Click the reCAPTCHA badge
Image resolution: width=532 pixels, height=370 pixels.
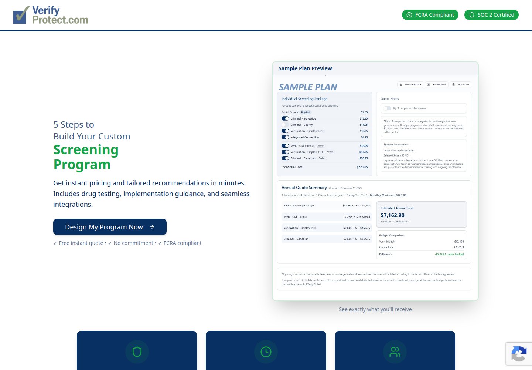(519, 354)
